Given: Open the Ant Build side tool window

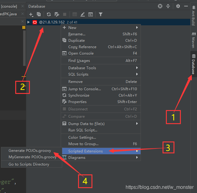Looking at the screenshot, I should 193,16.
